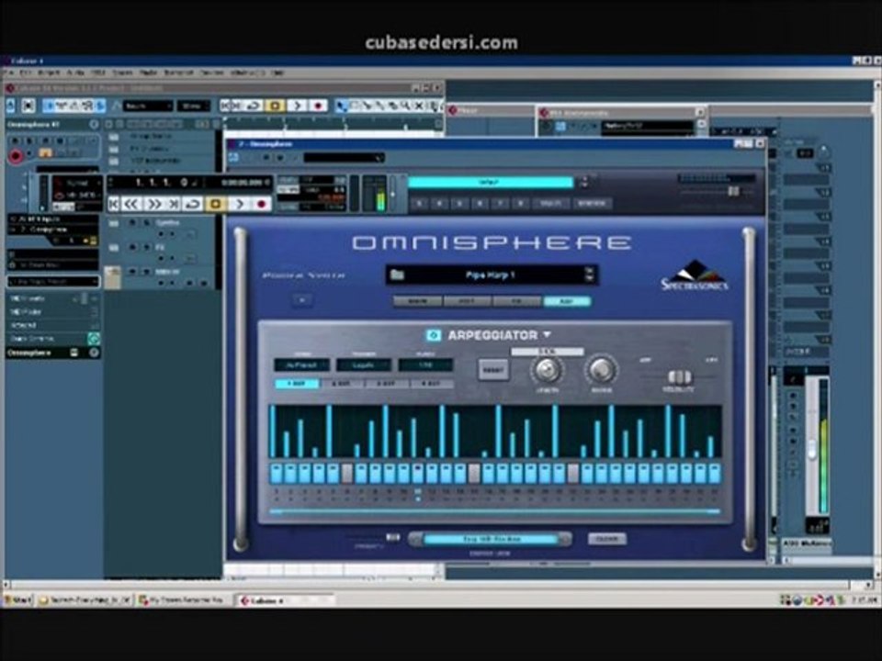
Task: Select the 4 OCT range button
Action: tap(432, 384)
